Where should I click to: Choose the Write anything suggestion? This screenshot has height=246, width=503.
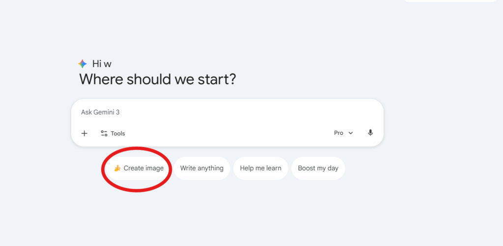point(202,169)
